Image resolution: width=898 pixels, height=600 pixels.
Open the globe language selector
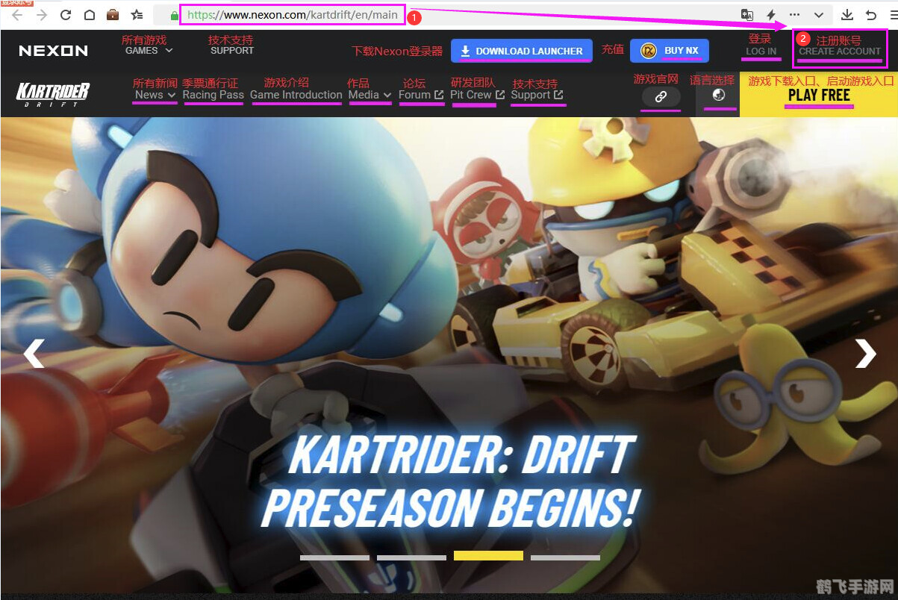click(719, 95)
